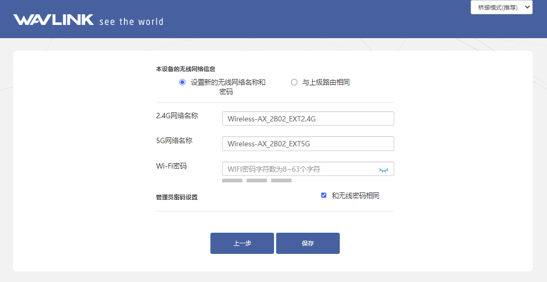
Task: Click the middle password strength bar
Action: tap(257, 181)
